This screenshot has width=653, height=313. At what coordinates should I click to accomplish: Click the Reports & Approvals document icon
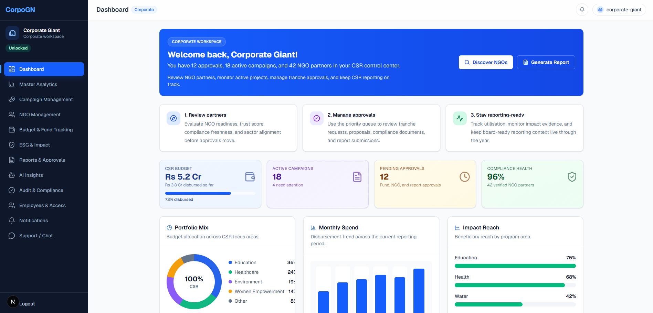point(12,160)
